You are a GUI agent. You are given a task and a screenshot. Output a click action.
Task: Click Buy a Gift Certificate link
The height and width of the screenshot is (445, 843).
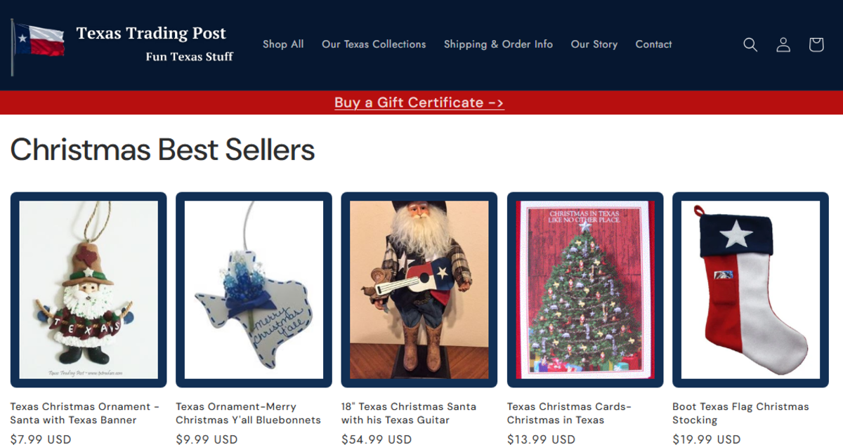point(419,102)
